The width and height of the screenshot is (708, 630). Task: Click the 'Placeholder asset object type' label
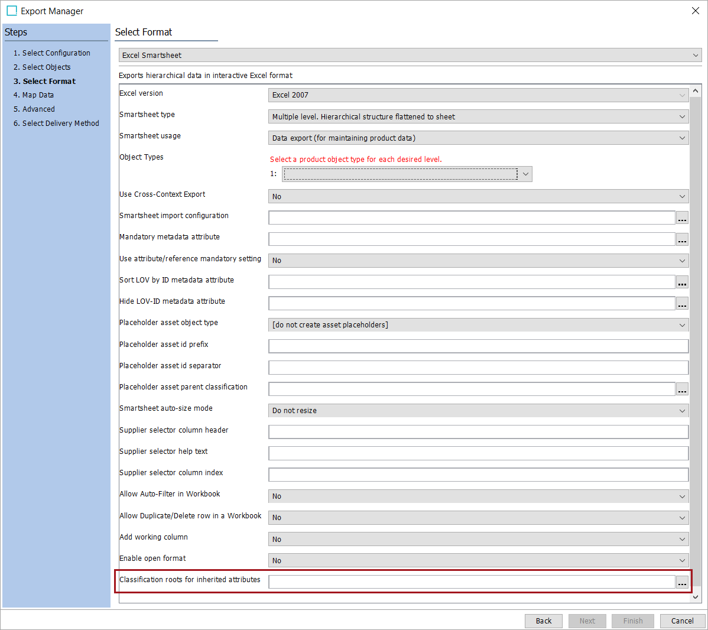(x=168, y=323)
